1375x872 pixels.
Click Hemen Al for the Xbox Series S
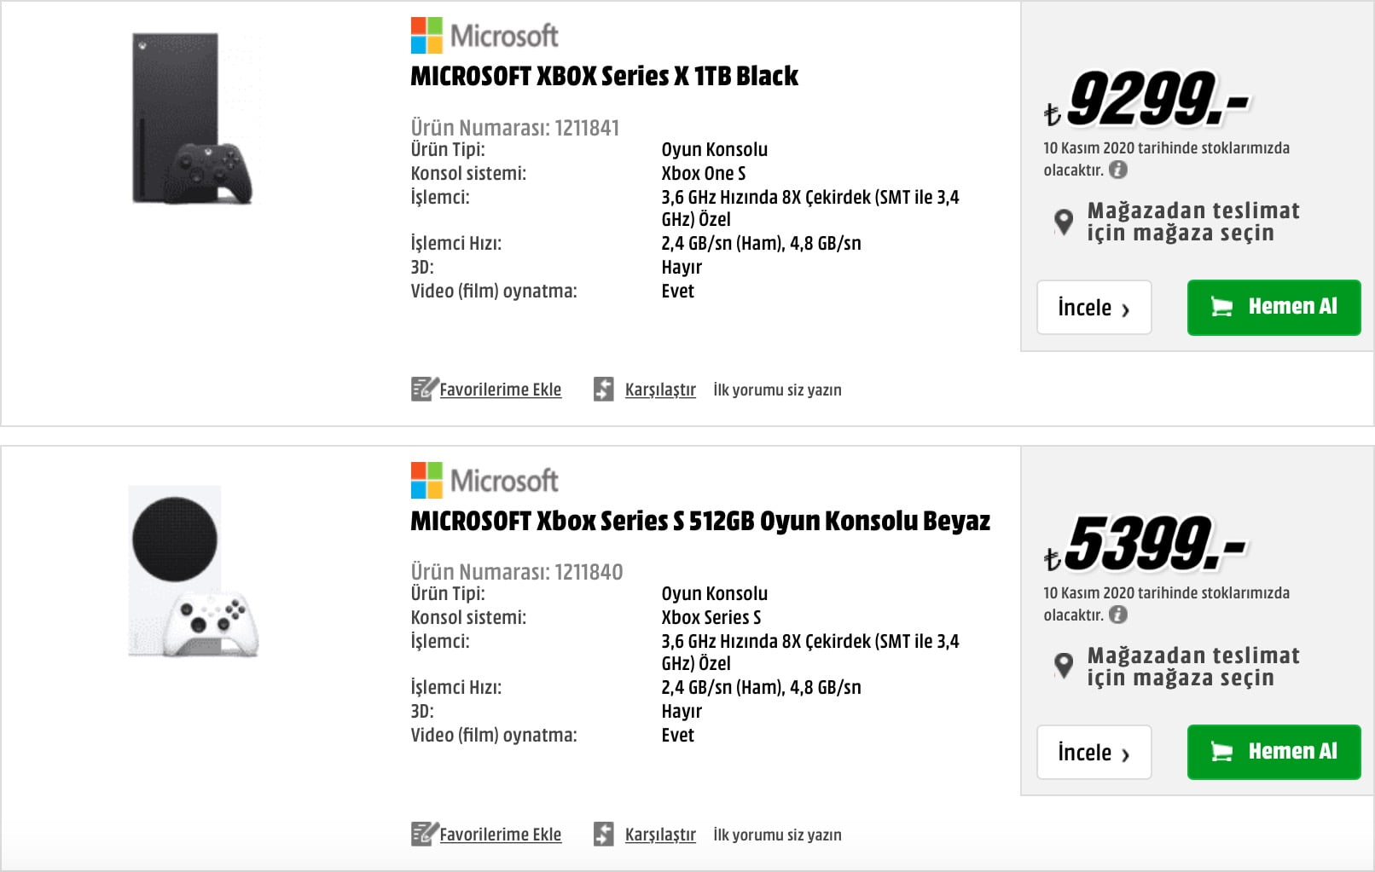click(x=1273, y=752)
